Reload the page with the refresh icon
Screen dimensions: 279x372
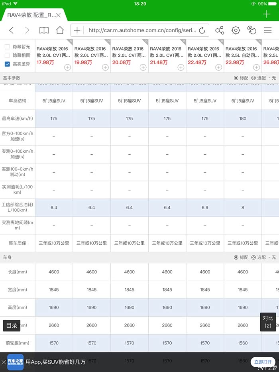[x=202, y=30]
